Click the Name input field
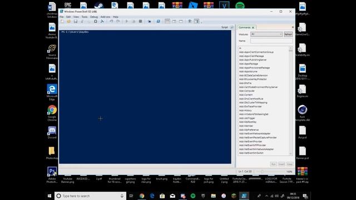Image resolution: width=356 pixels, height=200 pixels. (271, 41)
